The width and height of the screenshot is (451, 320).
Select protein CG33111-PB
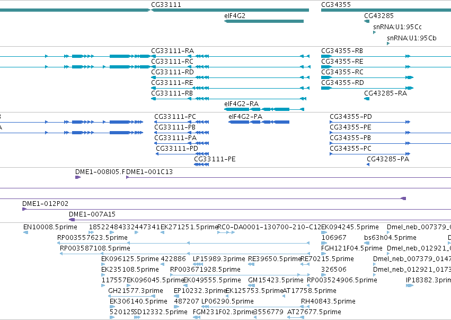(x=181, y=133)
